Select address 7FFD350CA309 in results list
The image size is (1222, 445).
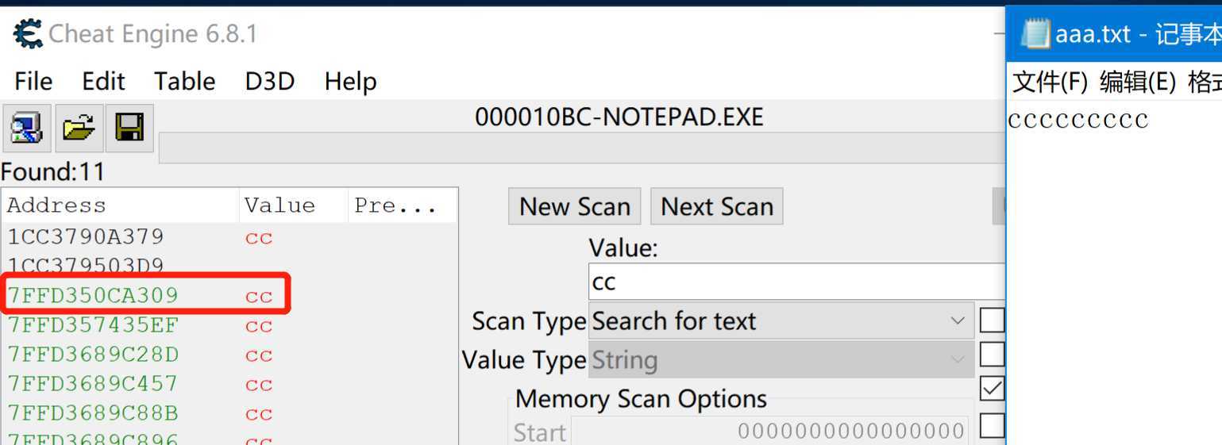pos(93,296)
